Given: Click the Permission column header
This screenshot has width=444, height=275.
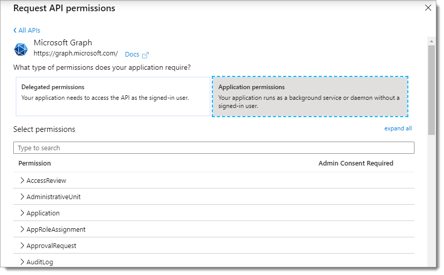Looking at the screenshot, I should point(35,163).
